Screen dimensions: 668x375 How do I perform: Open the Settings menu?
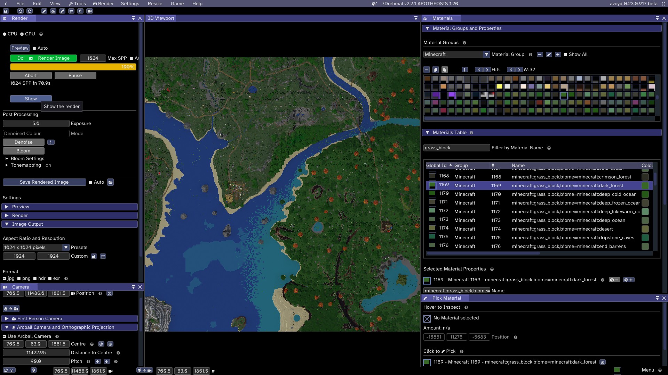130,3
